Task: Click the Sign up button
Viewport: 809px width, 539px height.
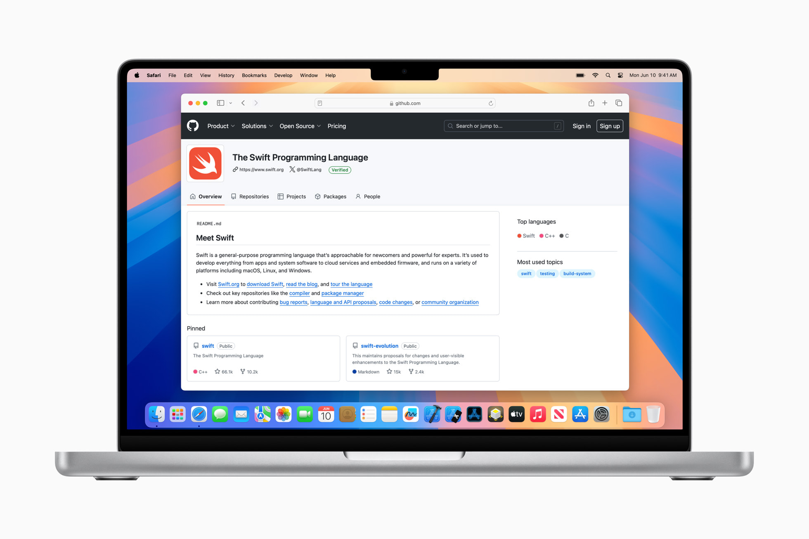Action: pos(609,126)
